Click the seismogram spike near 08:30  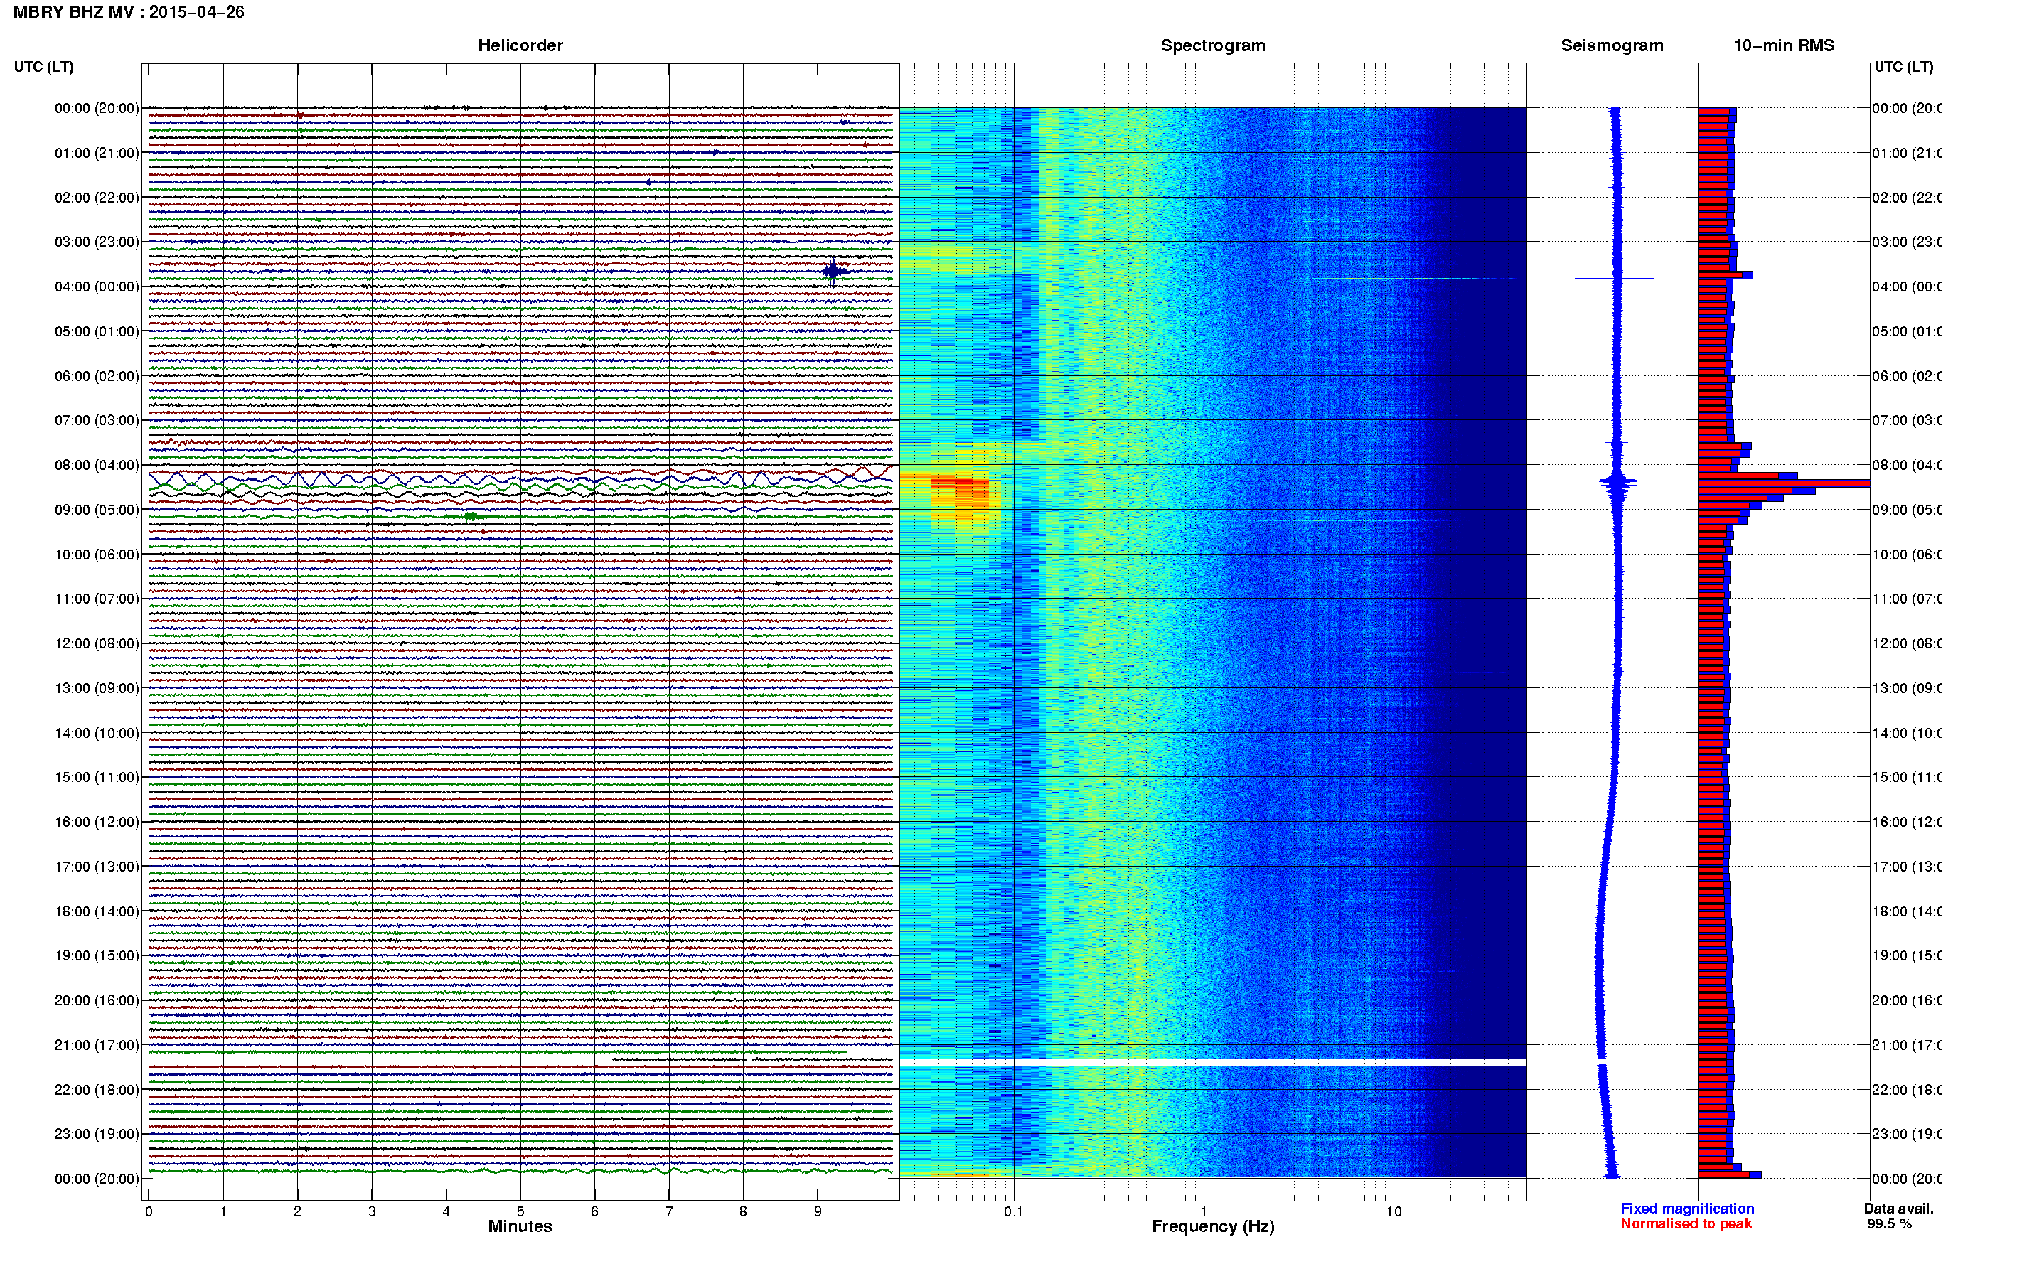tap(1617, 483)
